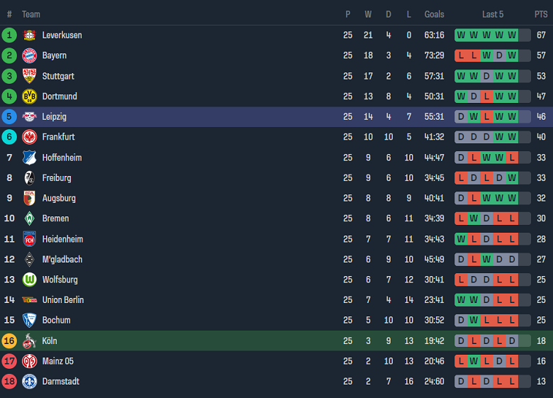553x398 pixels.
Task: Sort table by PTS column header
Action: [x=541, y=14]
